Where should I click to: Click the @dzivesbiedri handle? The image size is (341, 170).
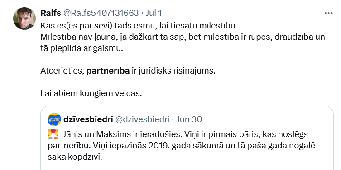pos(142,119)
